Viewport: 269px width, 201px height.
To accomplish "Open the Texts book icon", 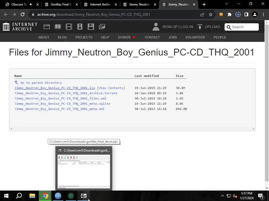I will coord(58,27).
